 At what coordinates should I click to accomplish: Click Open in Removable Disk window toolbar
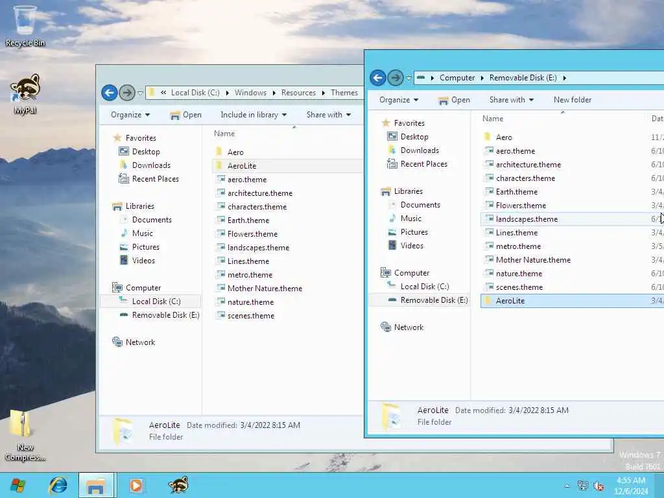point(454,100)
